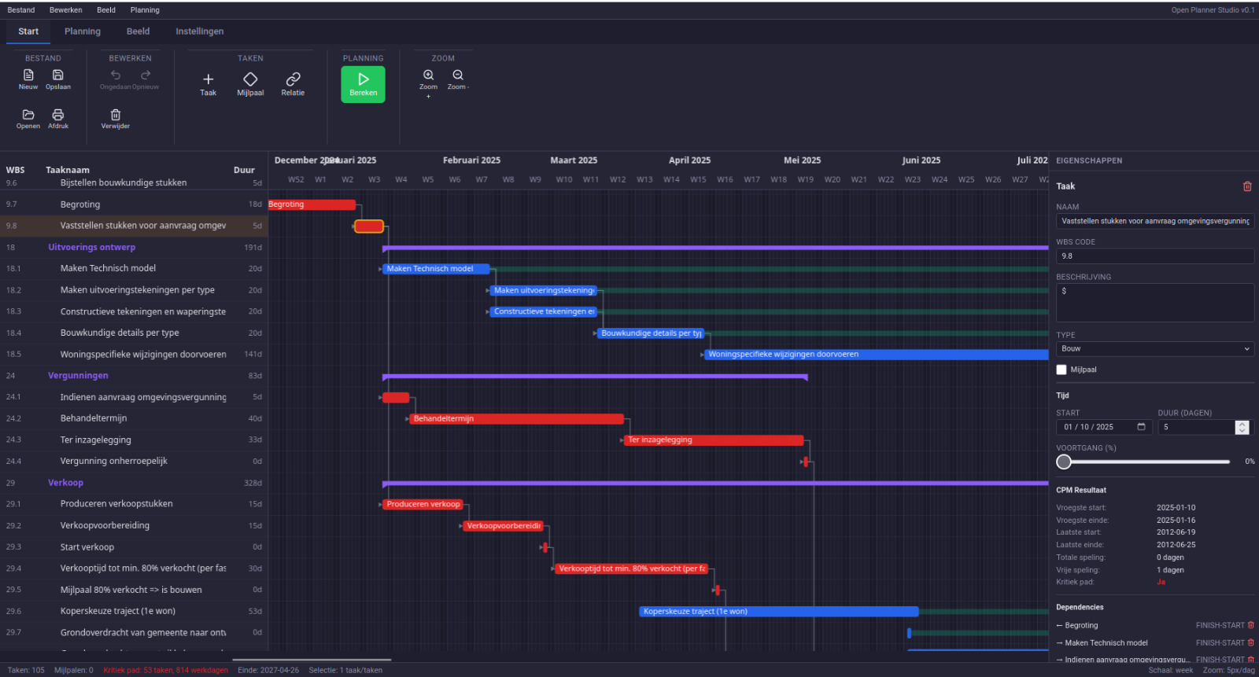Open the Type dropdown showing Bouw
The height and width of the screenshot is (677, 1259).
pos(1154,349)
